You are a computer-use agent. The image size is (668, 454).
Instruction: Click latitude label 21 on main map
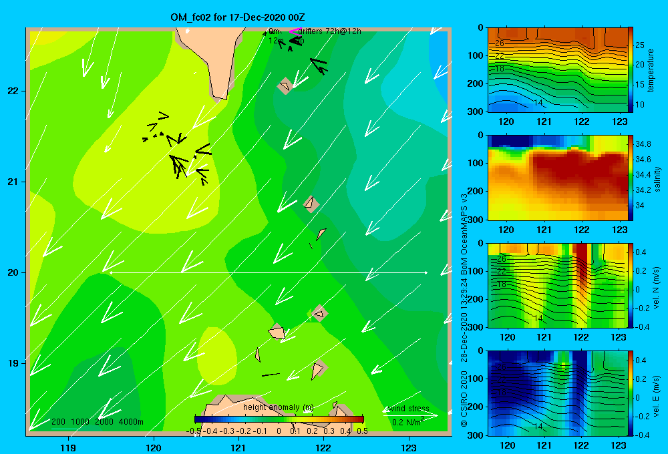[x=13, y=182]
